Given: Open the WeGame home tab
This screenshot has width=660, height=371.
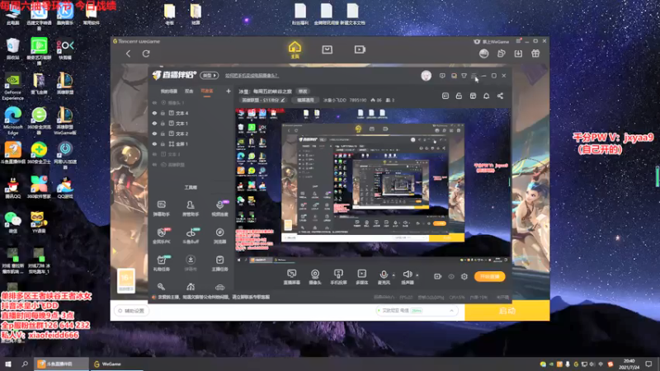Looking at the screenshot, I should click(295, 49).
